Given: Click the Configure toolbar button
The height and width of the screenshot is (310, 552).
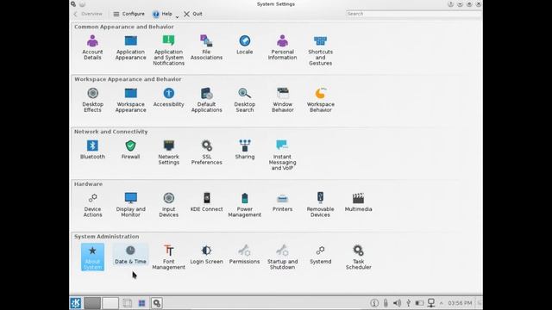Looking at the screenshot, I should [129, 14].
